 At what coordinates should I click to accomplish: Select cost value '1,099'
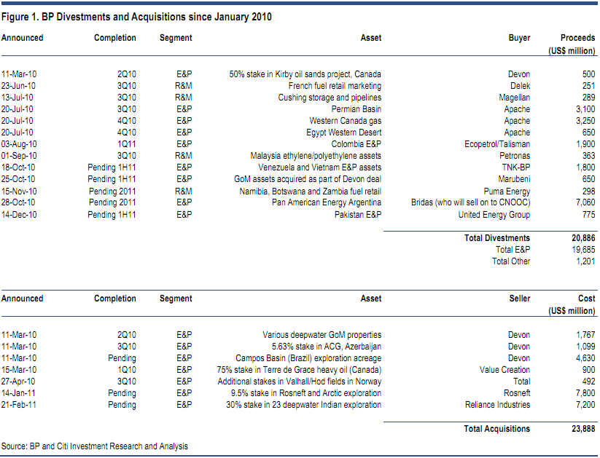586,347
